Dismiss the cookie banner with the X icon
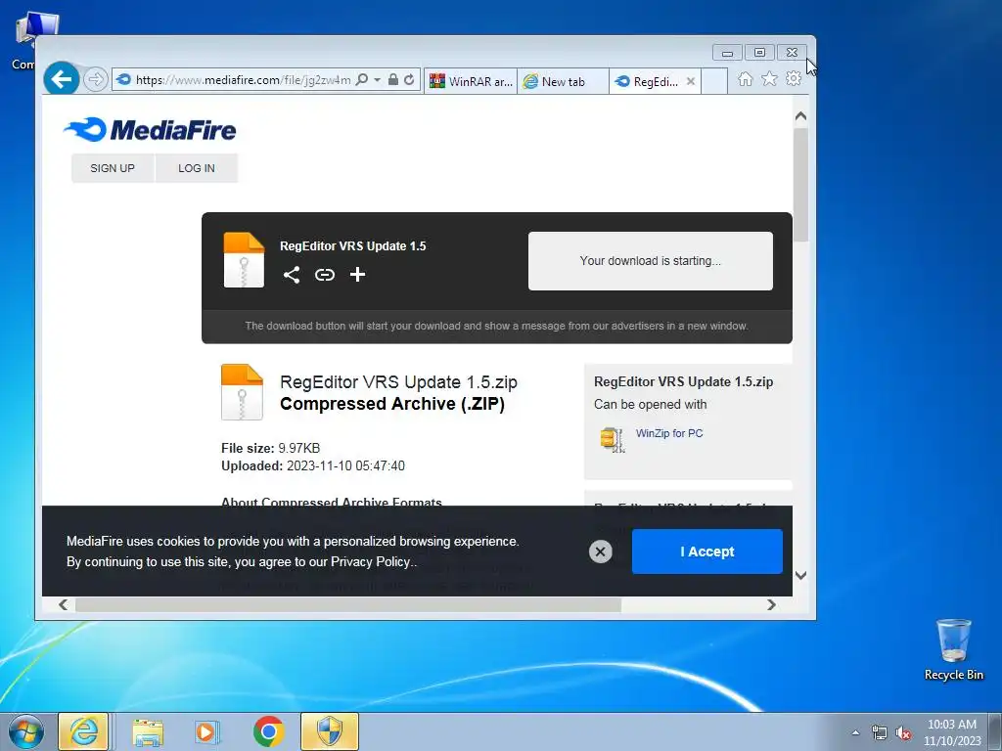Screen dimensions: 1002x751 600,552
